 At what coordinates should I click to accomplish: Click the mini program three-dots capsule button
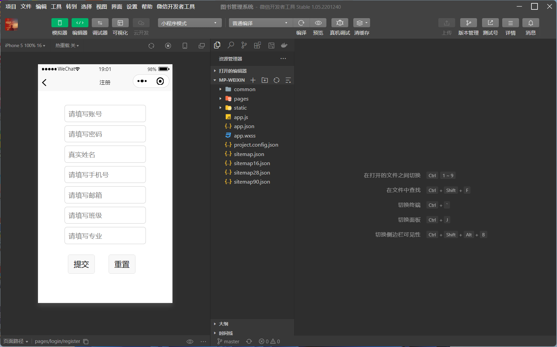(x=142, y=81)
